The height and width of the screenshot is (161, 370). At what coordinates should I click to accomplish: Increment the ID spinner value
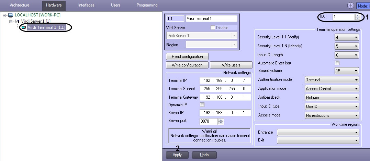[x=358, y=15]
